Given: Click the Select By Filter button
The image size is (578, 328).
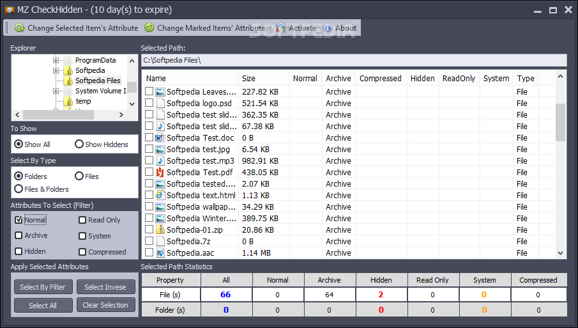Looking at the screenshot, I should pos(43,287).
